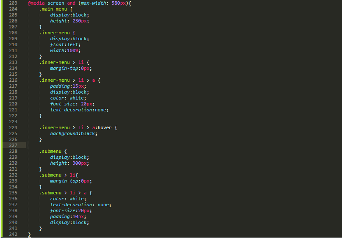Click 'text-decoration:none;' on line 221
Viewport: 342px width, 238px height.
coord(80,110)
